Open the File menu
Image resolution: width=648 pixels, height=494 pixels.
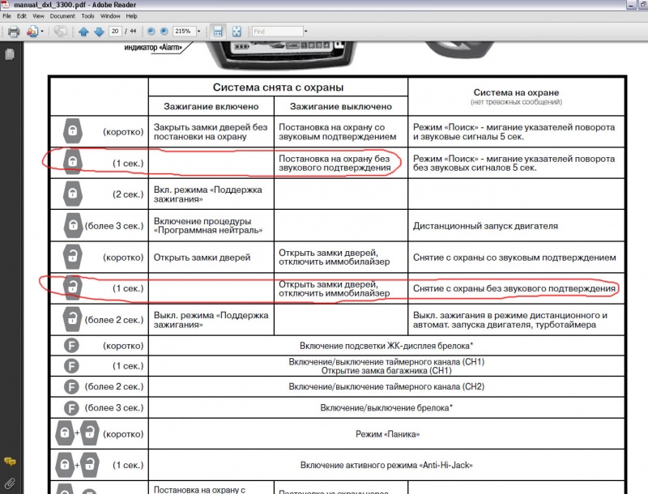coord(8,15)
